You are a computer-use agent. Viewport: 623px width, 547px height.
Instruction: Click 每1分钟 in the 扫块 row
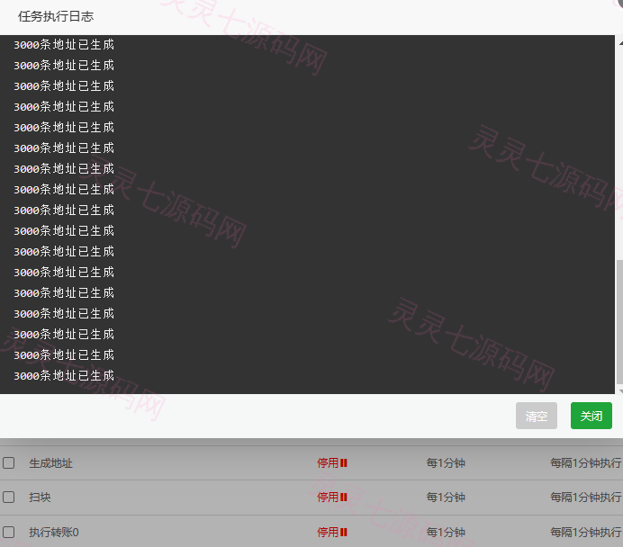click(x=446, y=498)
